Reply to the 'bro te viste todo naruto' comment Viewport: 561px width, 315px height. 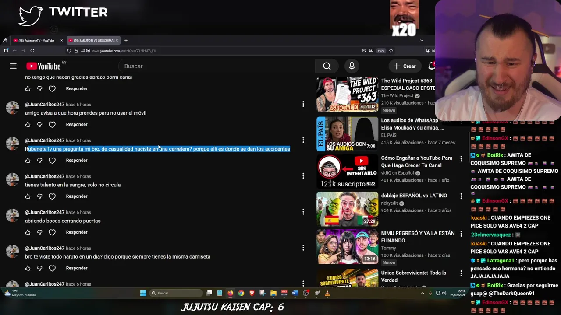pos(77,268)
